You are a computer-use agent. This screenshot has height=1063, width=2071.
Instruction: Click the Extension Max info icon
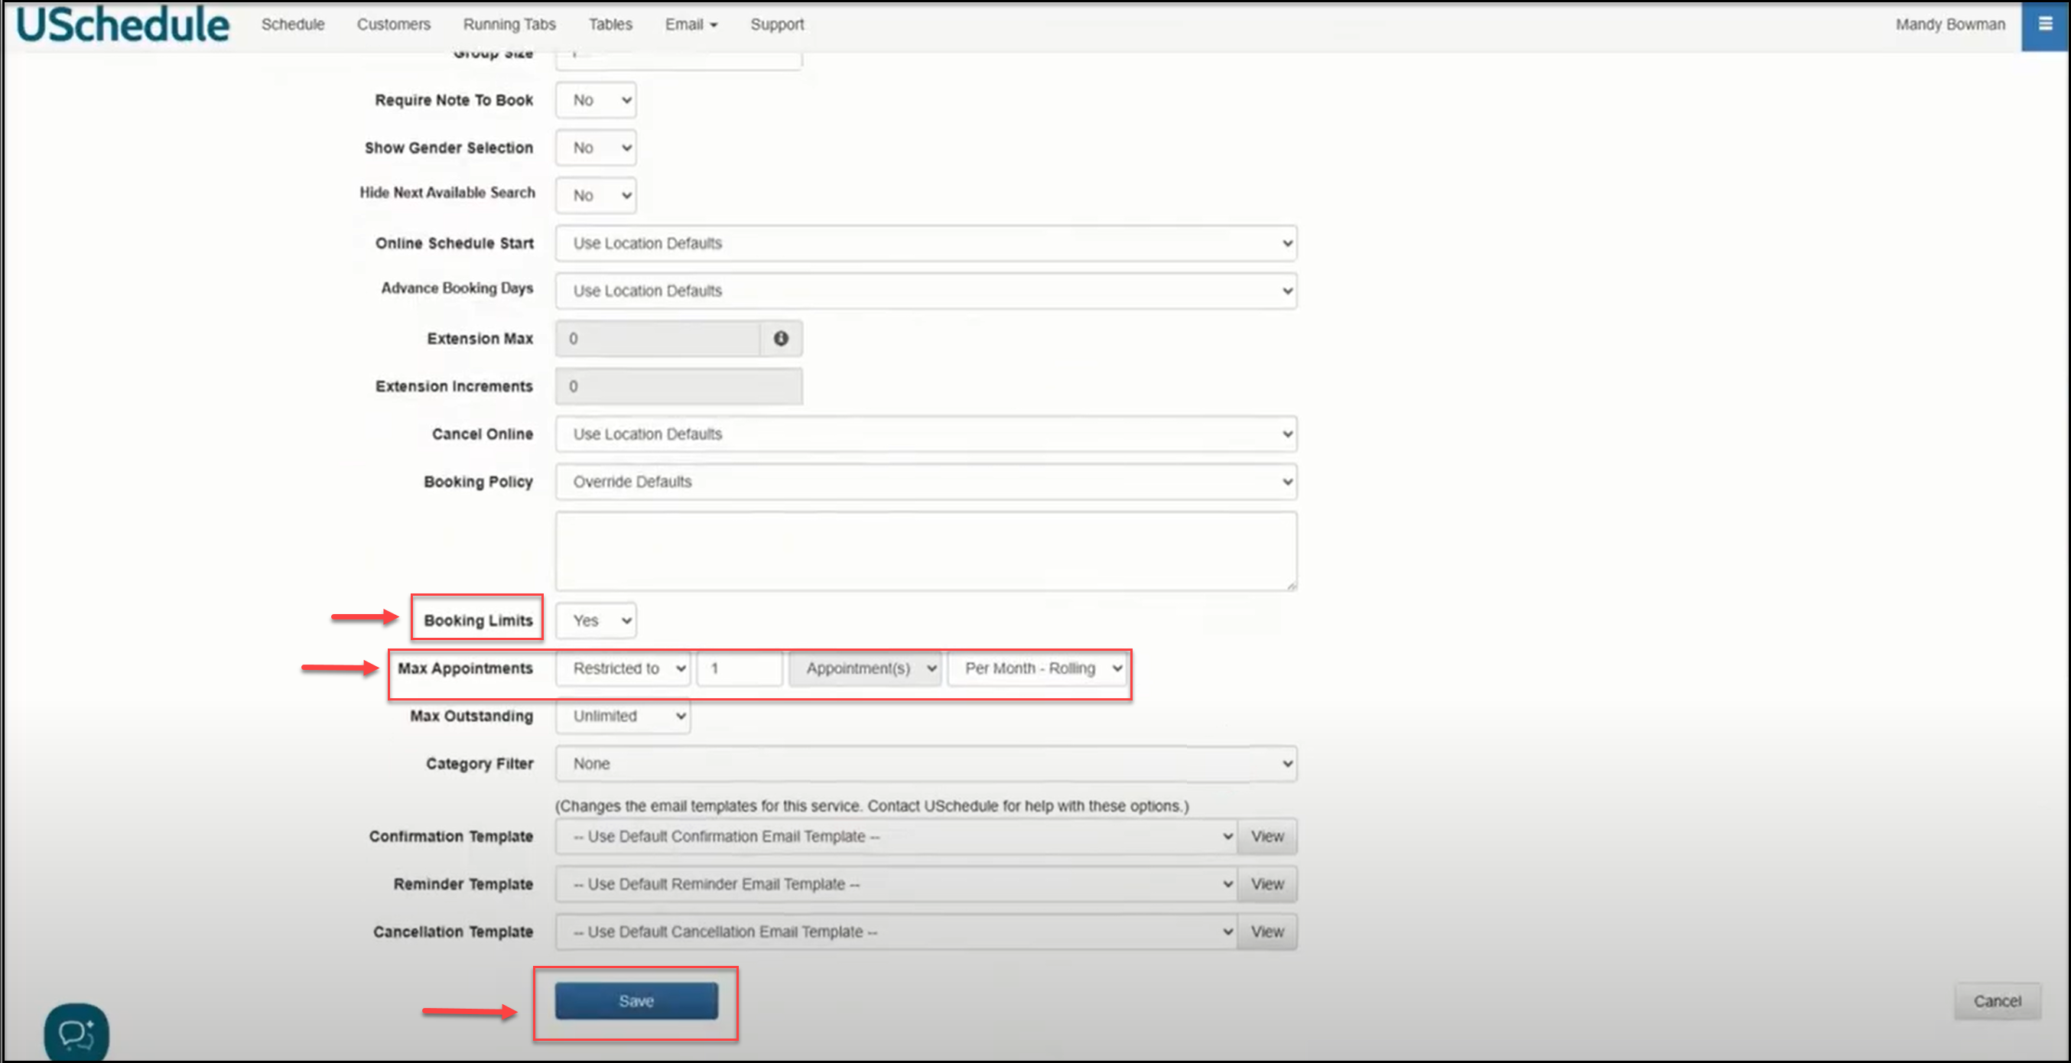(780, 339)
